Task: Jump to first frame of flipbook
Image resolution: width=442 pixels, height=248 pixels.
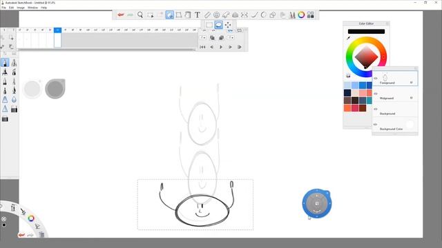Action: 202,47
